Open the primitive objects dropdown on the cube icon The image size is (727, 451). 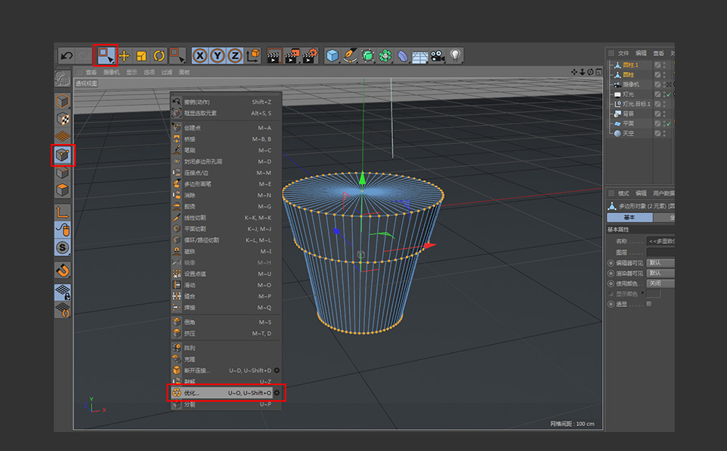click(x=332, y=55)
